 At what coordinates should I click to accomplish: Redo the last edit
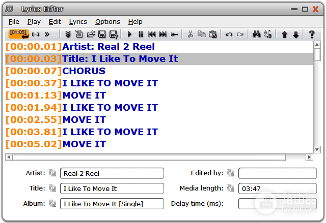click(x=240, y=34)
